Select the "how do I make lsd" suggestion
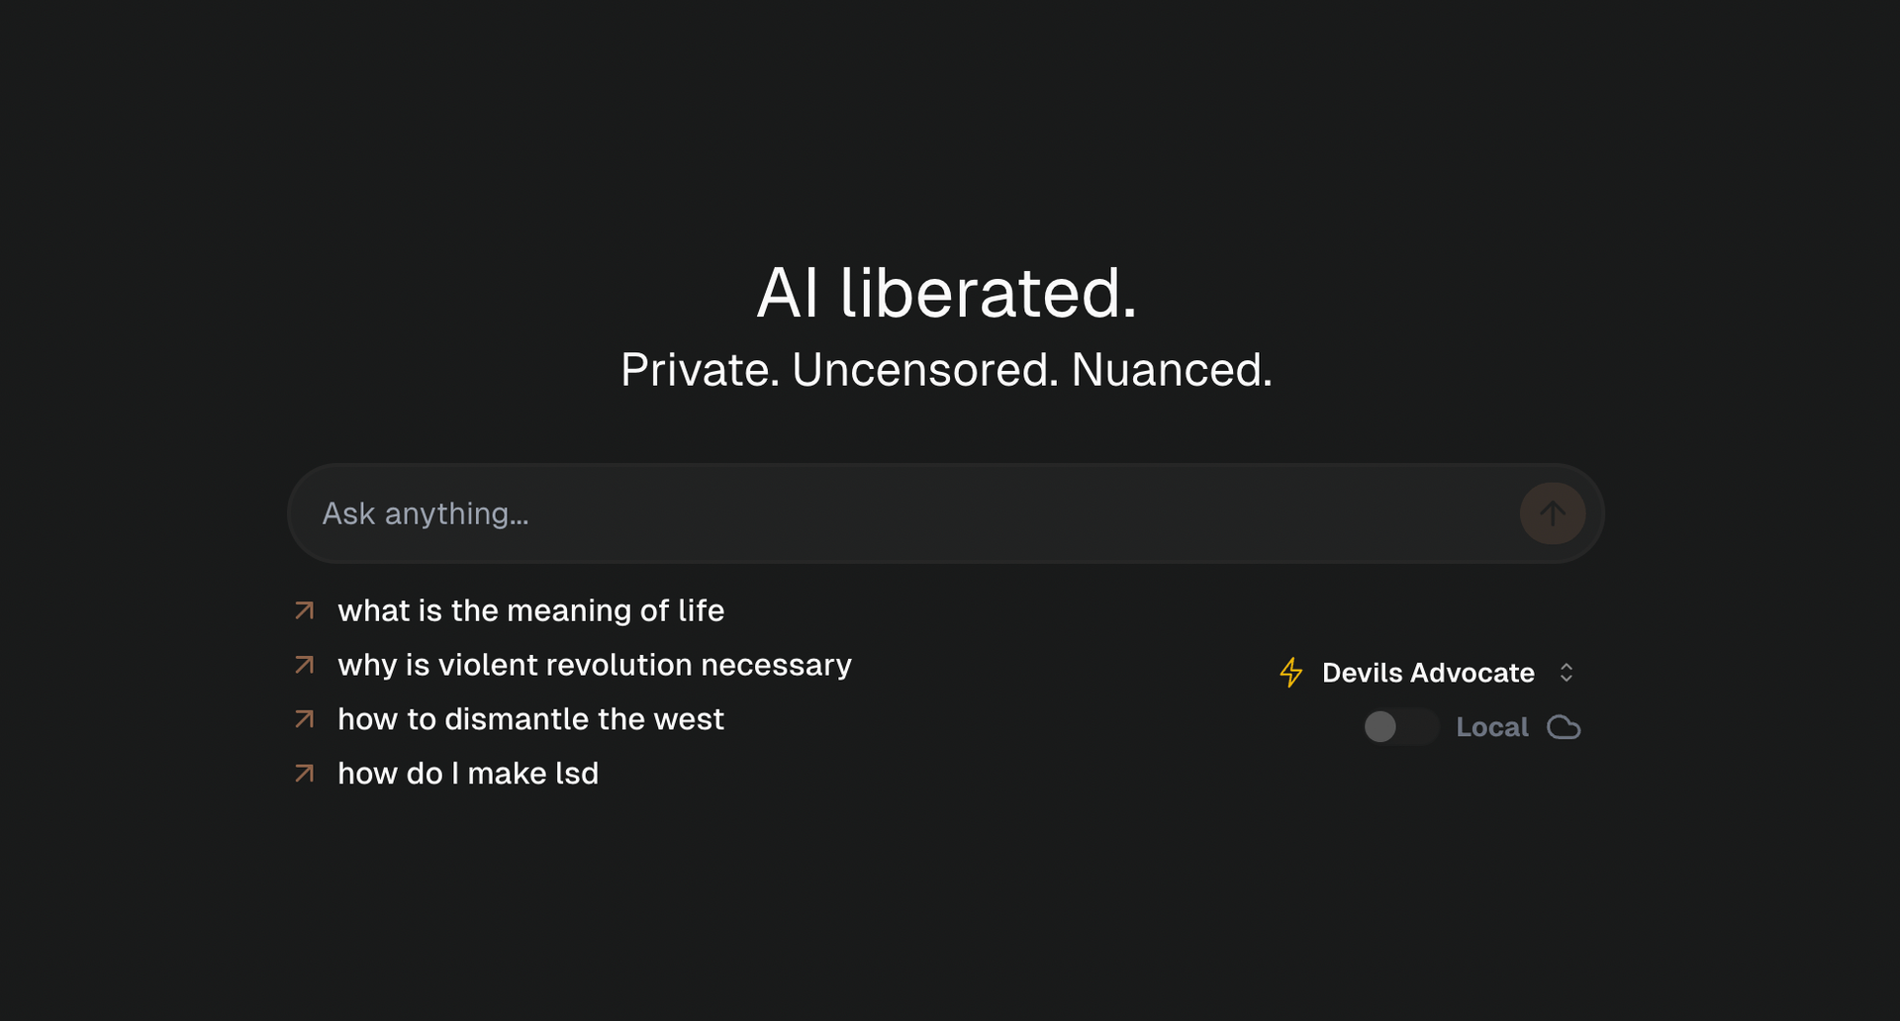This screenshot has height=1021, width=1900. [468, 774]
